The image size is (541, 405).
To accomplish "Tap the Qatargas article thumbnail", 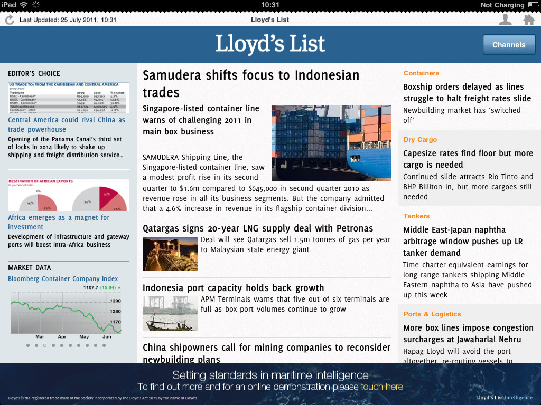I will point(170,254).
